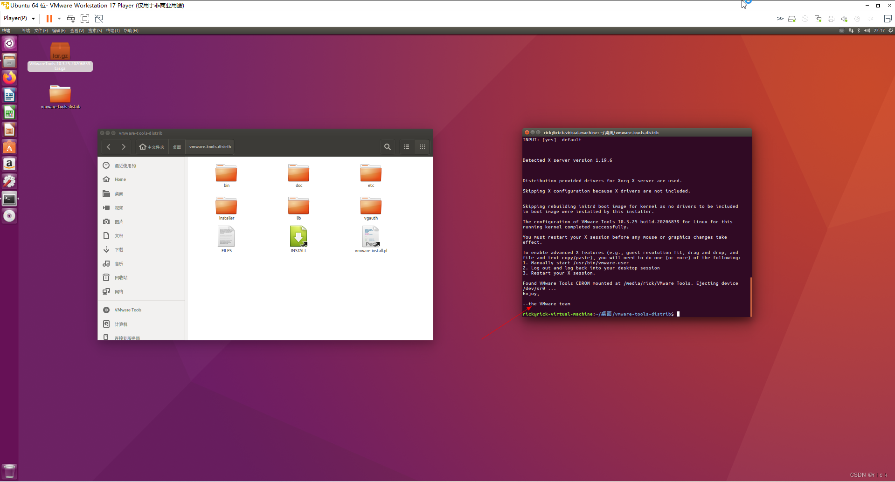Open the 终端(T) menu in the menu bar
The height and width of the screenshot is (482, 895).
point(112,31)
